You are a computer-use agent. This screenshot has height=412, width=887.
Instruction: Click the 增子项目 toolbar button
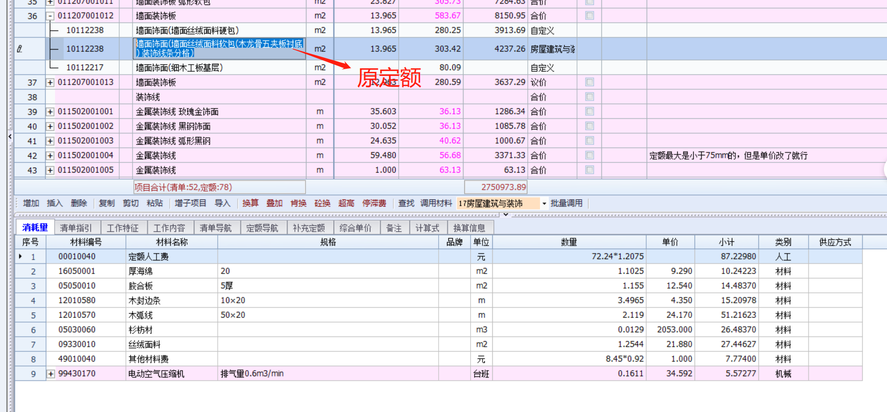[191, 203]
